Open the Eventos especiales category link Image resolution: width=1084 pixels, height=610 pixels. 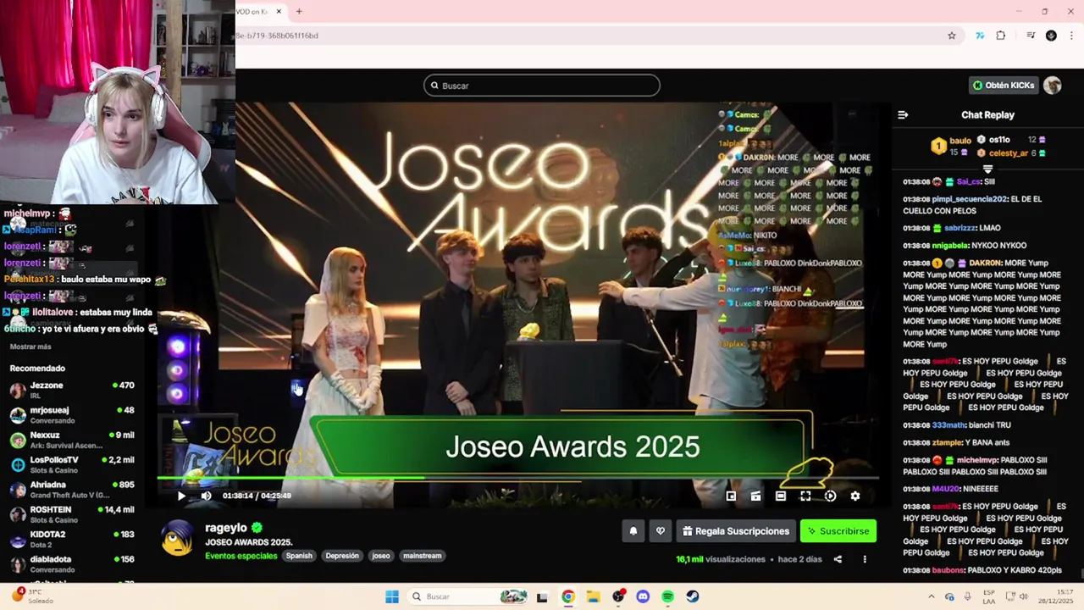pyautogui.click(x=241, y=556)
